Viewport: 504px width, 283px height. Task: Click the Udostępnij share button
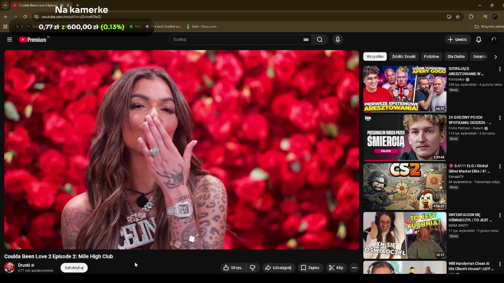click(x=278, y=268)
